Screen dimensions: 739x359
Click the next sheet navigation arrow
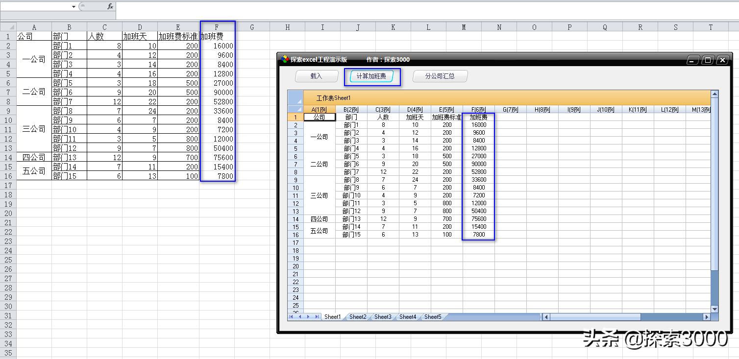click(309, 317)
